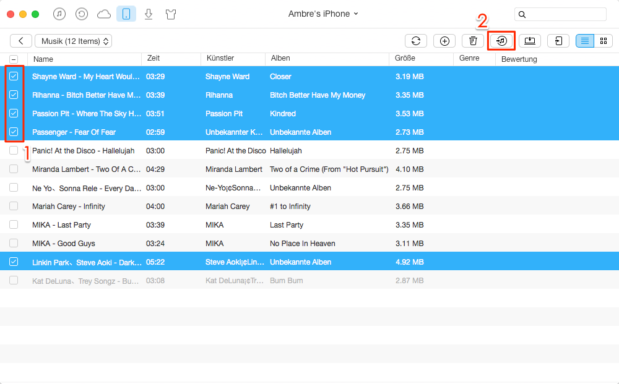Click song title Passenger - Fear Of Fear
This screenshot has height=384, width=619.
(74, 132)
